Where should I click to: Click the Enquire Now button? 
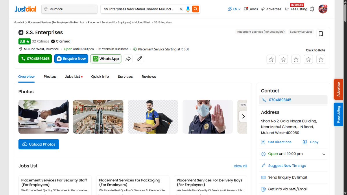tap(71, 59)
